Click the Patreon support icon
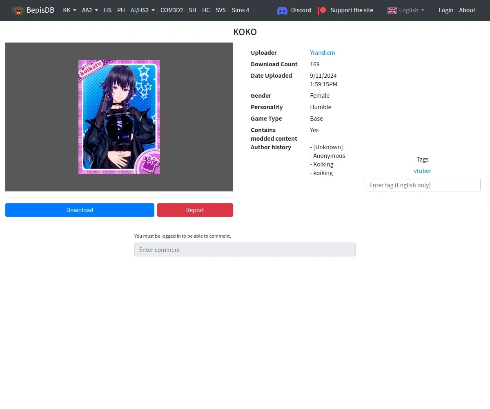The height and width of the screenshot is (409, 490). coord(322,10)
